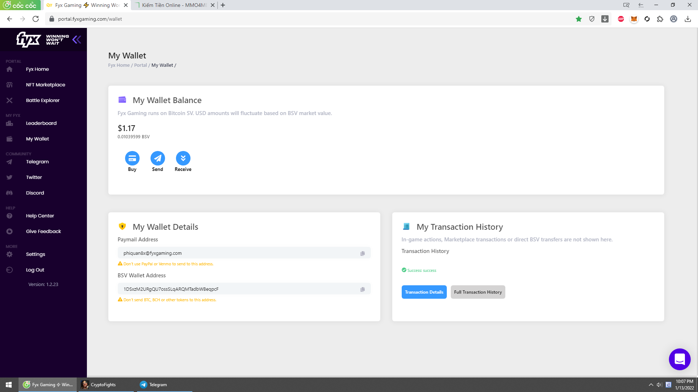Collapse the sidebar with double chevron
Viewport: 698px width, 392px height.
tap(77, 40)
